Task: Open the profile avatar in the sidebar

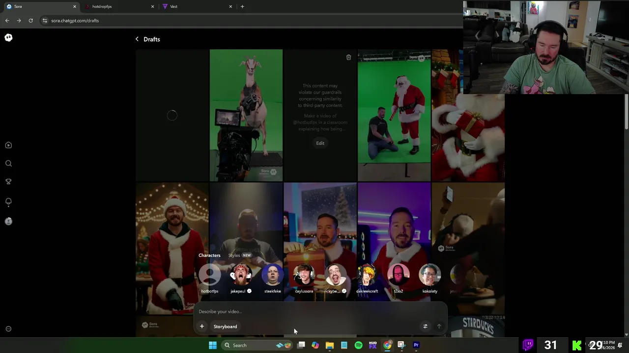Action: (x=8, y=221)
